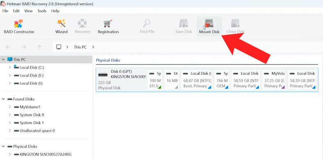Click chevron after This PC in breadcrumb

[x=93, y=47]
